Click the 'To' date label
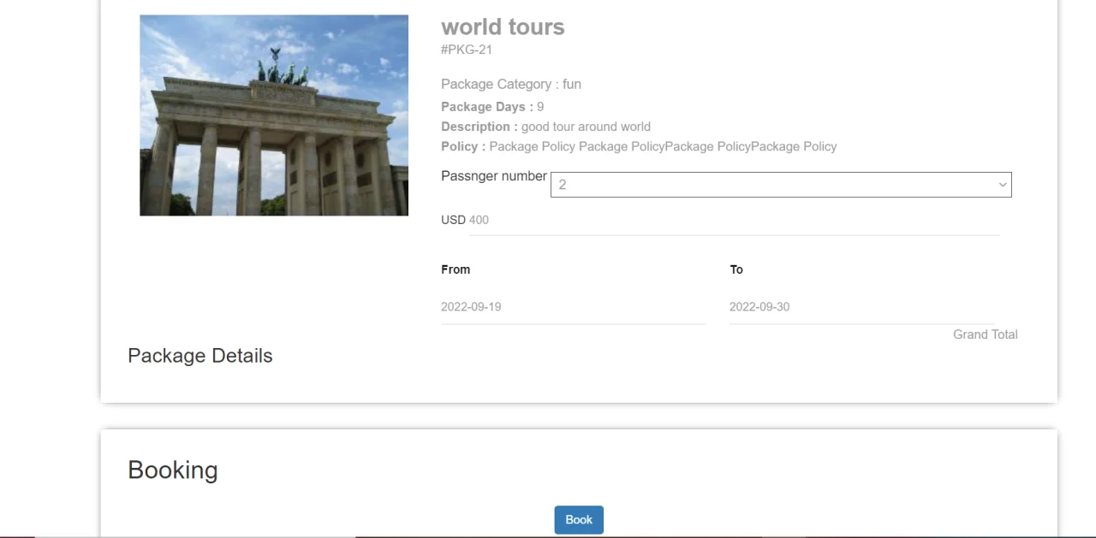 (736, 269)
